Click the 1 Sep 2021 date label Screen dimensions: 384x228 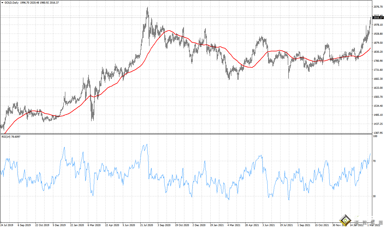coord(303,225)
